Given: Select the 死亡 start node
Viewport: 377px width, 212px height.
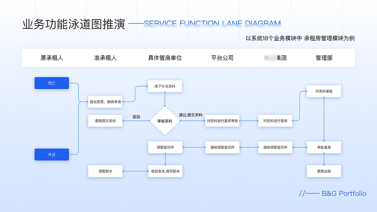Looking at the screenshot, I should coord(52,83).
